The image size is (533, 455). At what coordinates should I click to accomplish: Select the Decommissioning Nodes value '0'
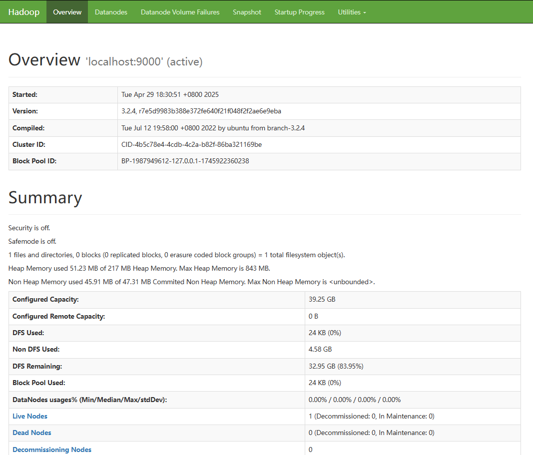pos(310,450)
